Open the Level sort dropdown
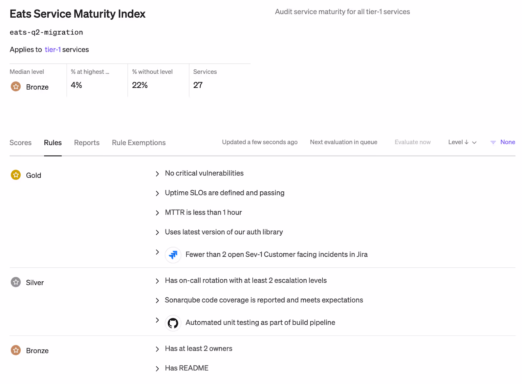522x384 pixels. pyautogui.click(x=474, y=142)
